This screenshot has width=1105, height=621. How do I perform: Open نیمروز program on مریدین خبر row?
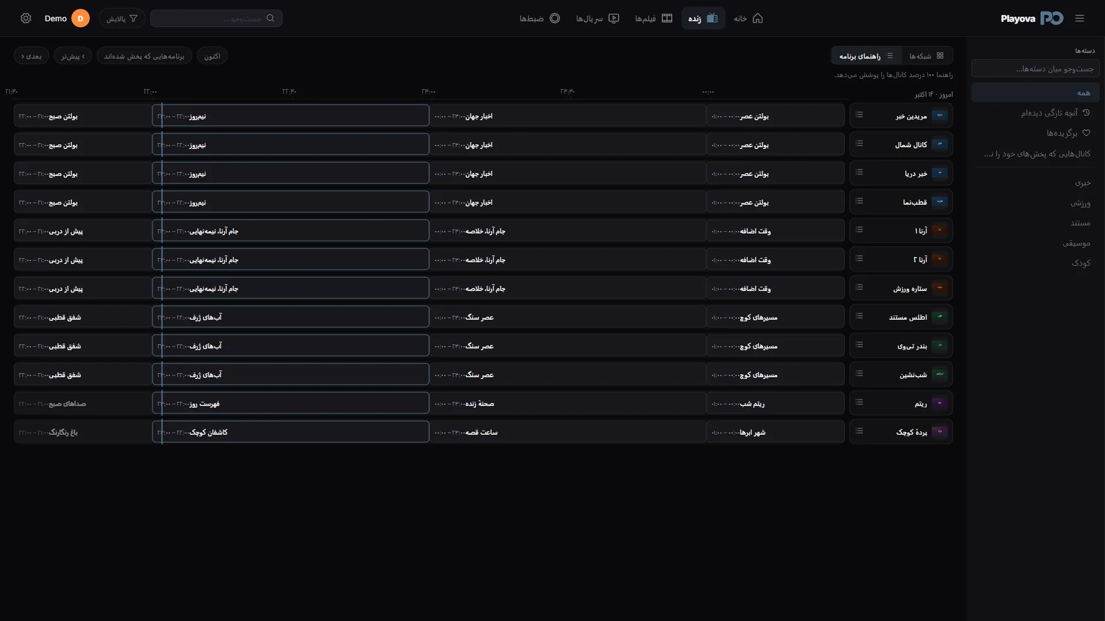click(x=291, y=116)
